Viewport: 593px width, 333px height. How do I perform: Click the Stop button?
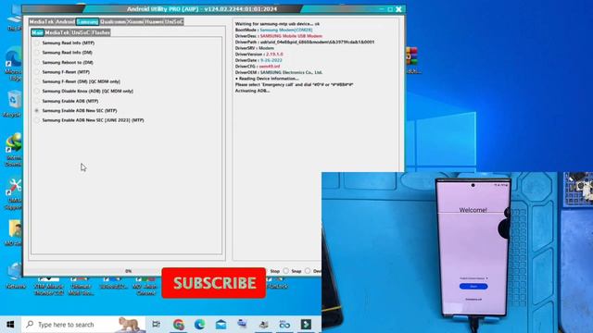(275, 271)
